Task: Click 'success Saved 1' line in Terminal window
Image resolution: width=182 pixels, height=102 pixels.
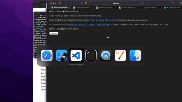Action: (x=40, y=16)
